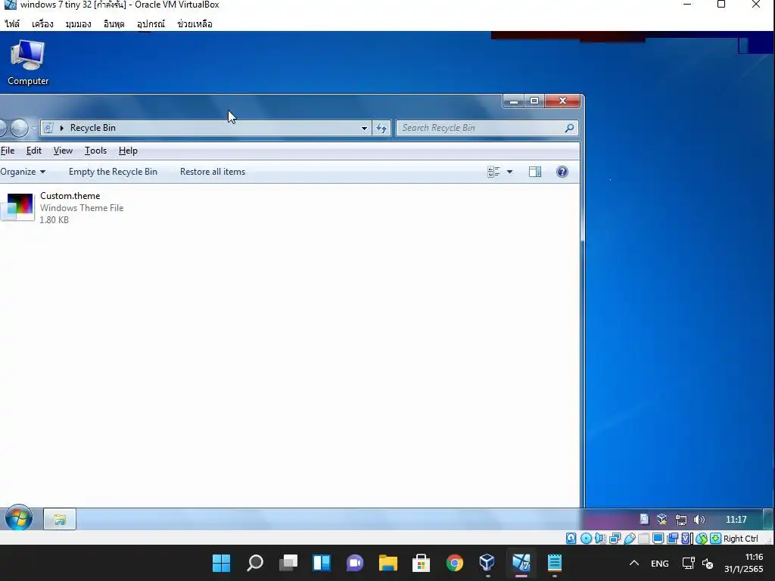
Task: Click the VirtualBox network adapters status icon
Action: 615,538
